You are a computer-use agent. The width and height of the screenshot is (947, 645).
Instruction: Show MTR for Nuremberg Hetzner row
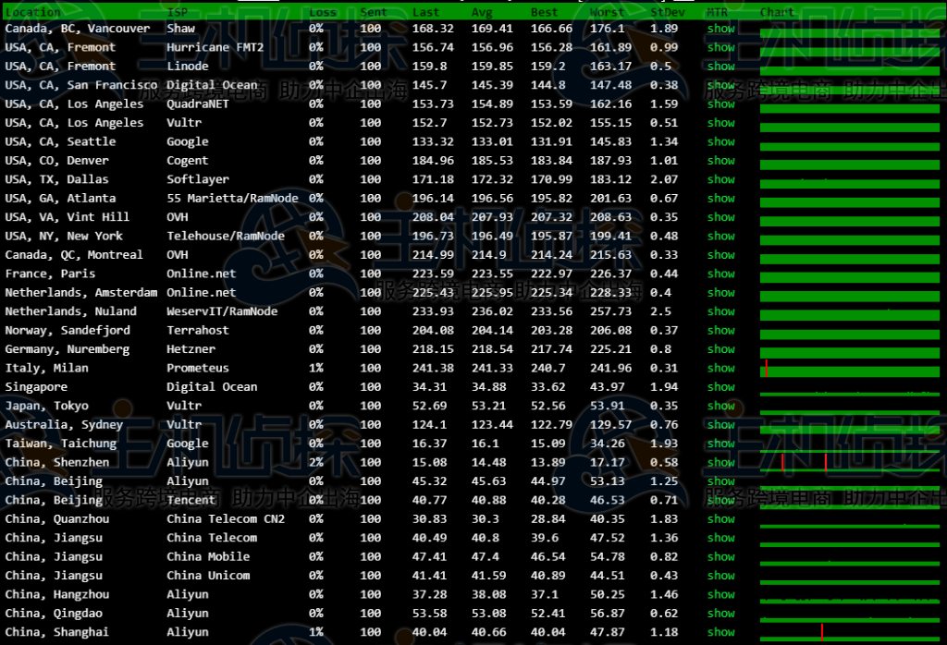721,348
